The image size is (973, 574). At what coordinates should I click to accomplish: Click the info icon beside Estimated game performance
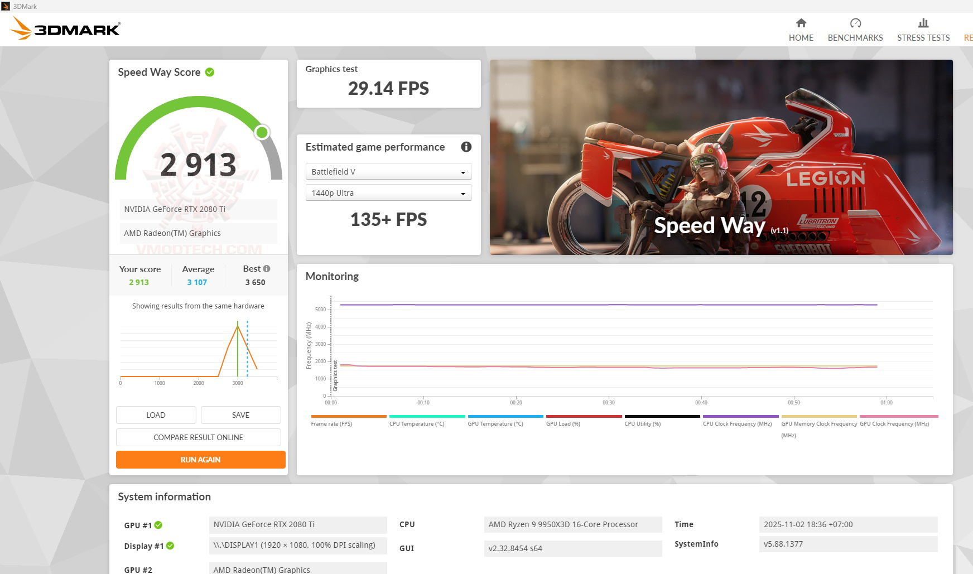click(466, 147)
